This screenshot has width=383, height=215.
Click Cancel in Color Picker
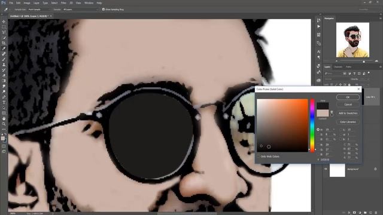pos(348,105)
